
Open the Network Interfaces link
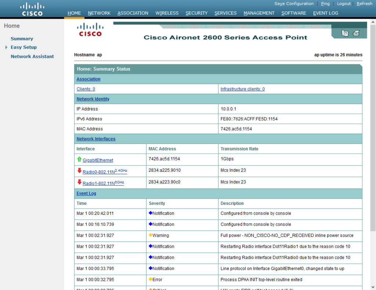pos(96,139)
